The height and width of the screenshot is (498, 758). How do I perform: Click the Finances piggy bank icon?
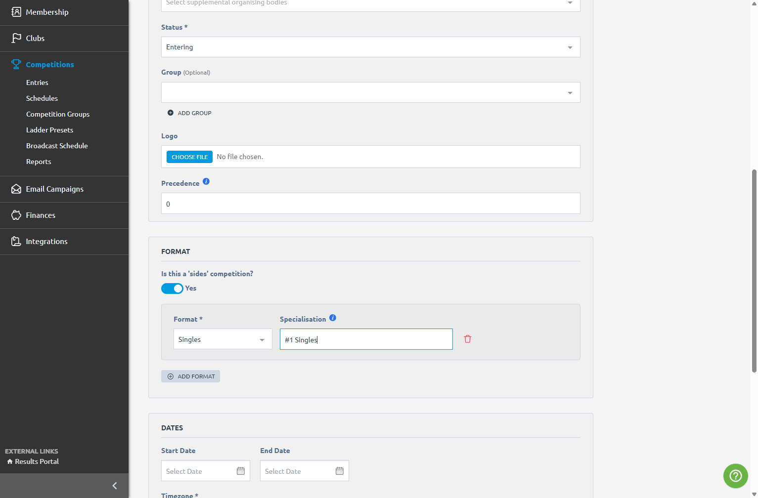pos(16,215)
